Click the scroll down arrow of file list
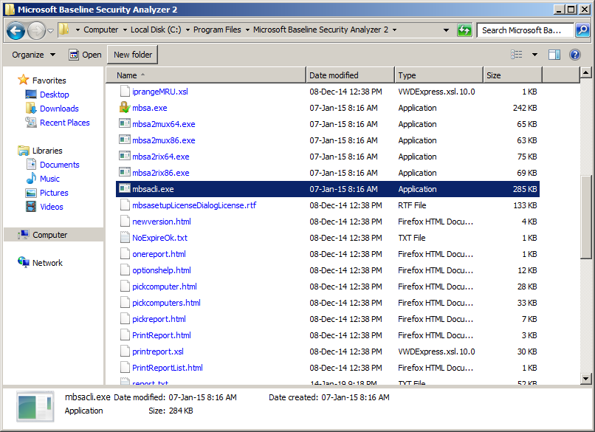Image resolution: width=595 pixels, height=432 pixels. [585, 379]
